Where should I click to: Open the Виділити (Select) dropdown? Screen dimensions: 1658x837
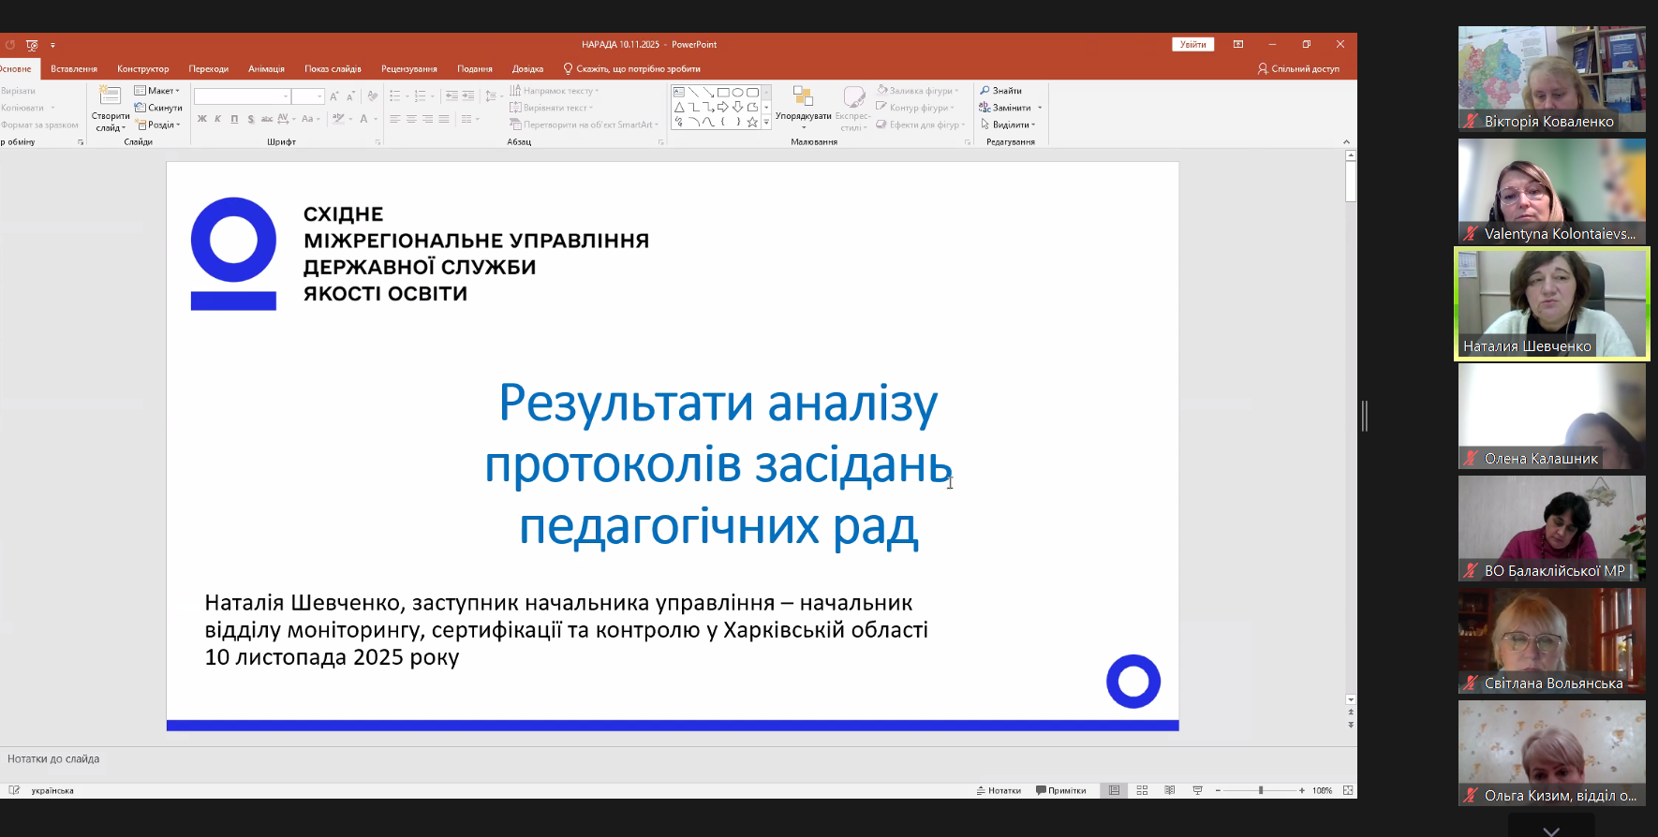click(x=1009, y=125)
